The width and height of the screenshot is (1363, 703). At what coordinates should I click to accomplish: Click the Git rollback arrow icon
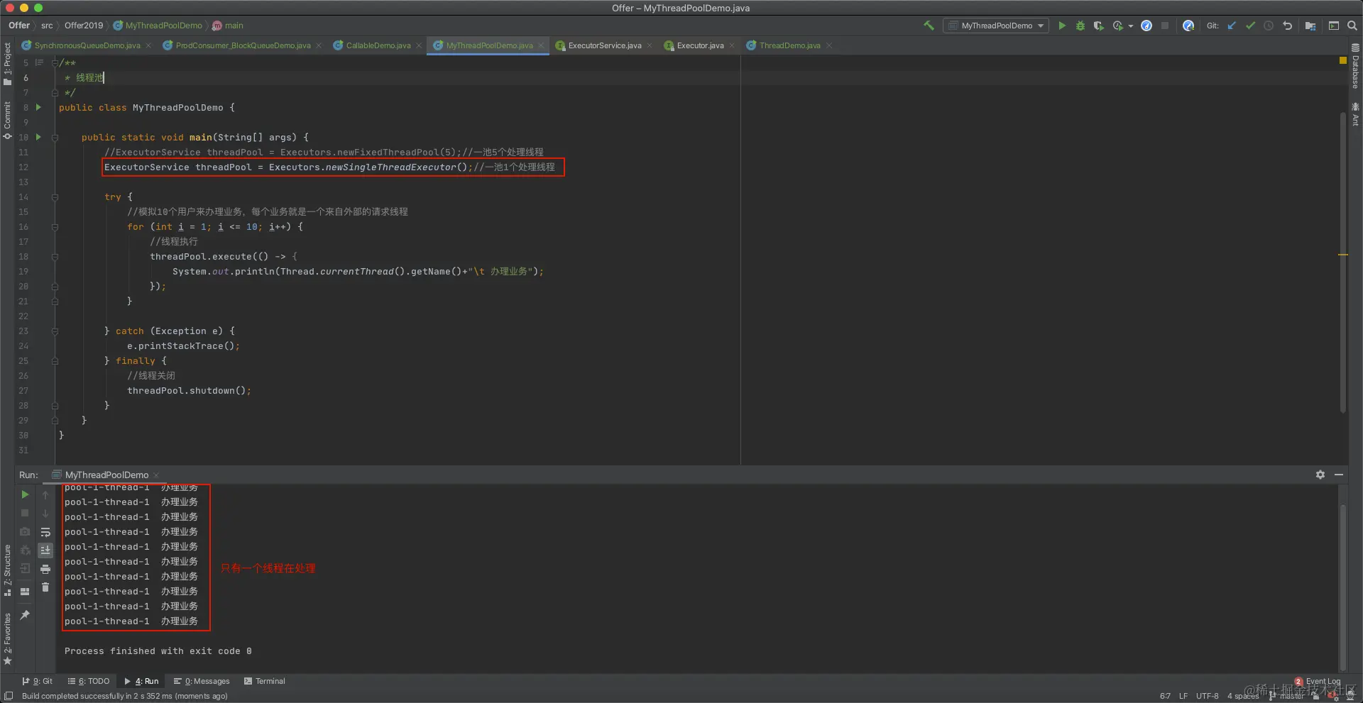tap(1287, 26)
